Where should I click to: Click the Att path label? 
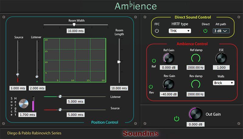click(221, 24)
